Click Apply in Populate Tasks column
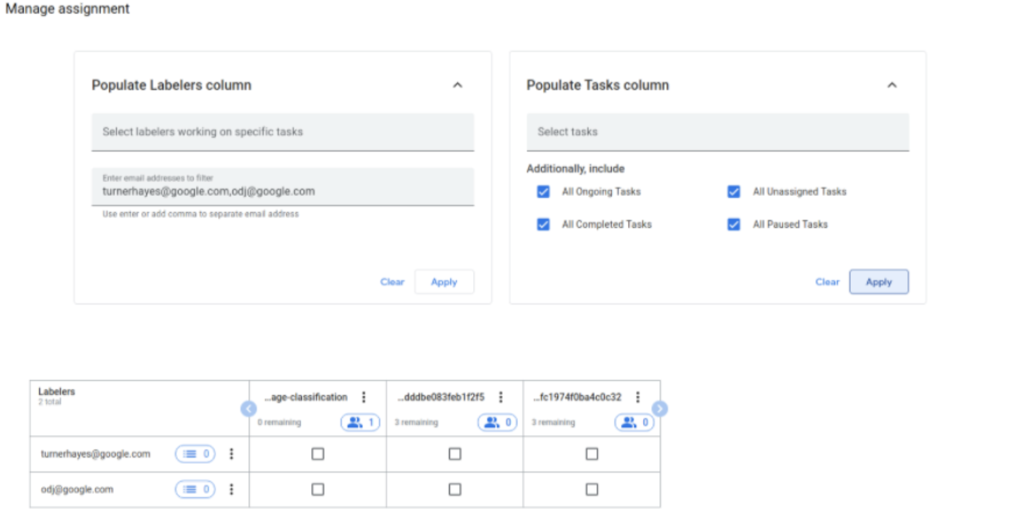The width and height of the screenshot is (1016, 529). click(x=879, y=282)
